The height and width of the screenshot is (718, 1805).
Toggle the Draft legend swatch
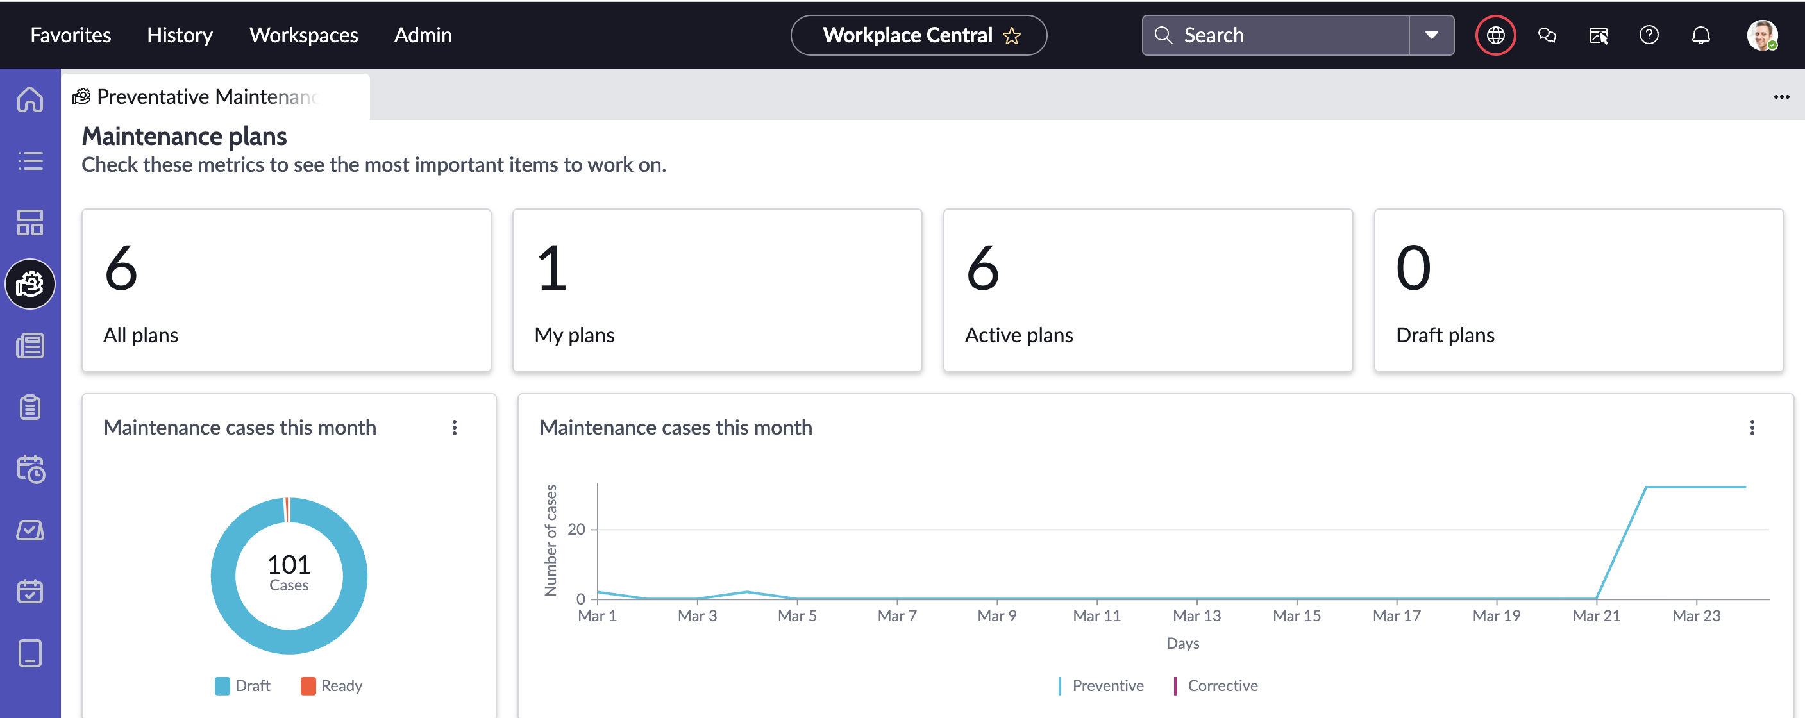222,686
